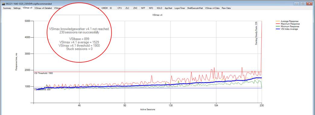Select the ShellExecuteWait tab
The image size is (315, 115).
(x=195, y=8)
